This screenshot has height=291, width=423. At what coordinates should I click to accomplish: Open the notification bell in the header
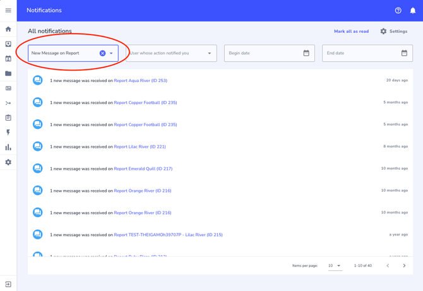413,11
